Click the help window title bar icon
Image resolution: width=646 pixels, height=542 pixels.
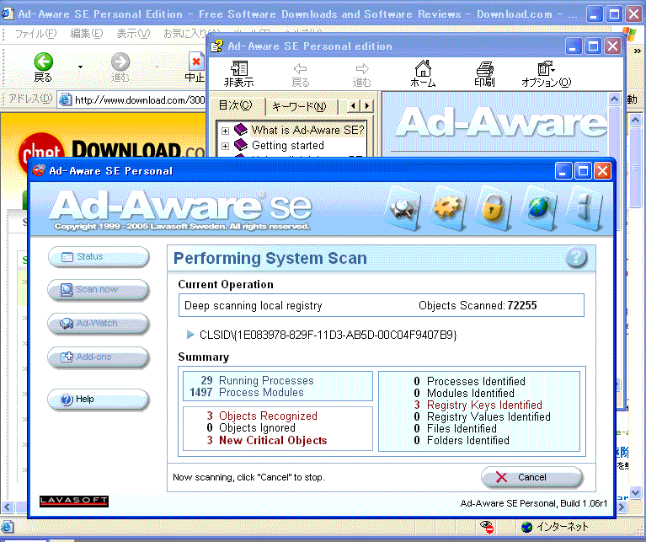(x=217, y=46)
